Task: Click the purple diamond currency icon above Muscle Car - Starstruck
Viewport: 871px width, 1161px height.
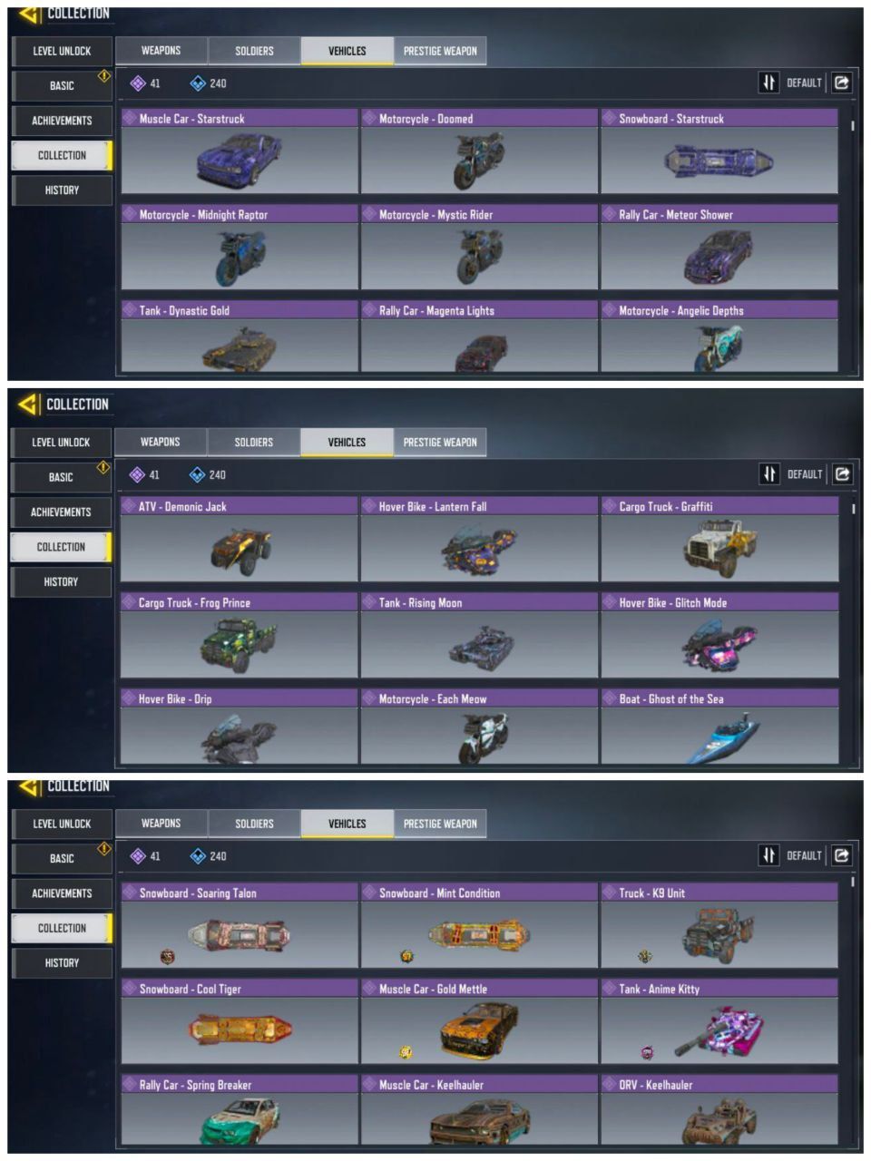Action: [138, 83]
